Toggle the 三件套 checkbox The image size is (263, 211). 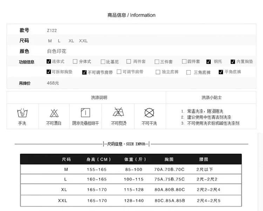(157, 62)
